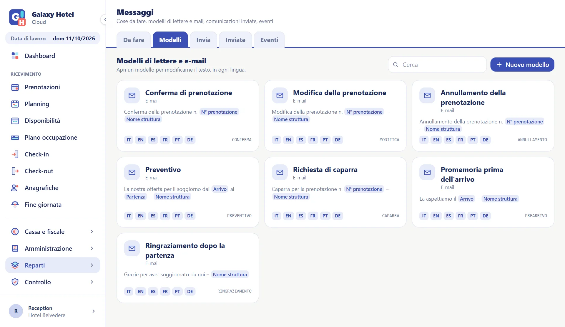Switch to the Da fare tab
This screenshot has height=327, width=565.
tap(134, 40)
